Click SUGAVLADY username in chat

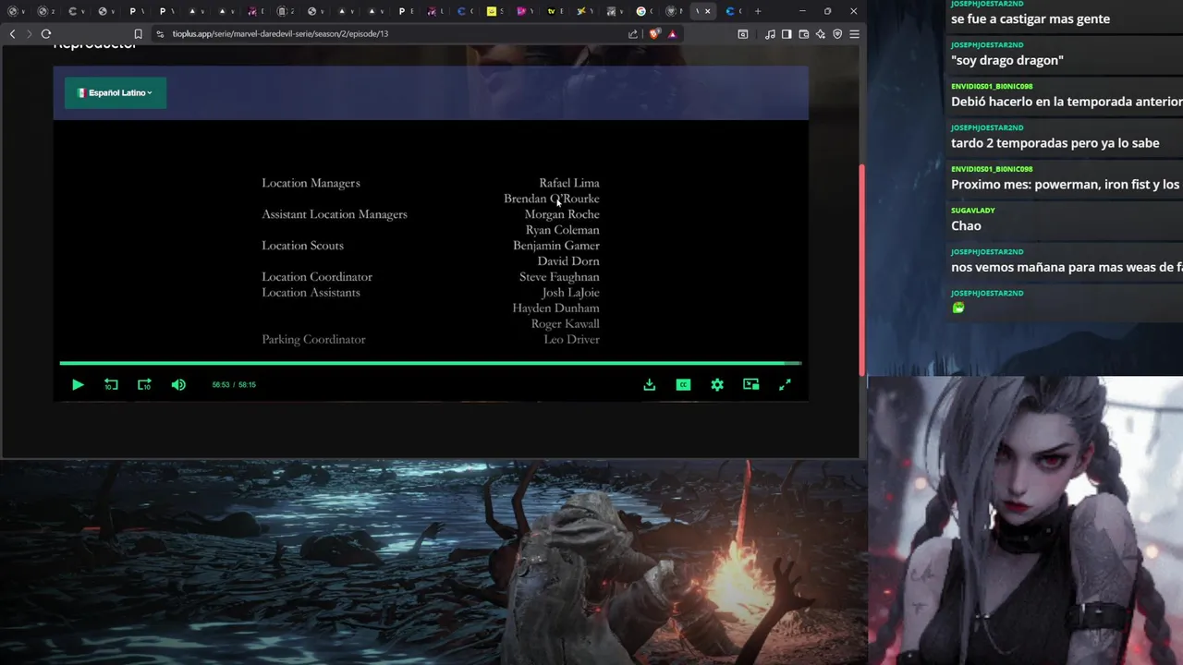pyautogui.click(x=972, y=210)
